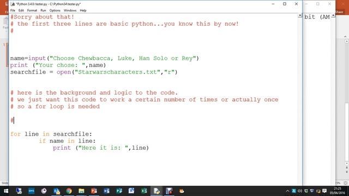
Task: Open the Options menu
Action: coord(55,10)
